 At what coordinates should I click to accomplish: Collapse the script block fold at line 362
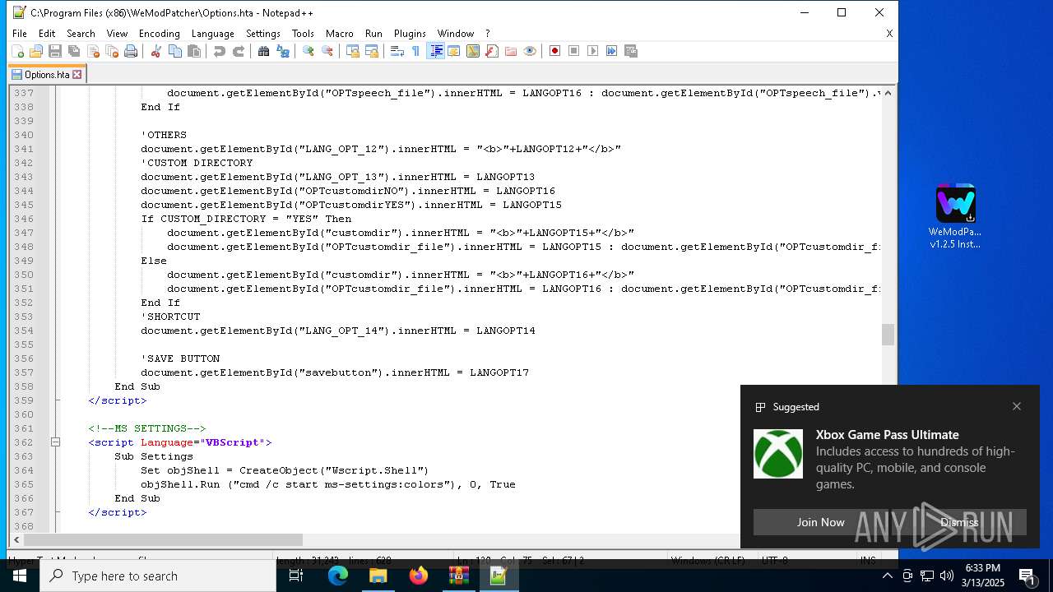(x=55, y=442)
